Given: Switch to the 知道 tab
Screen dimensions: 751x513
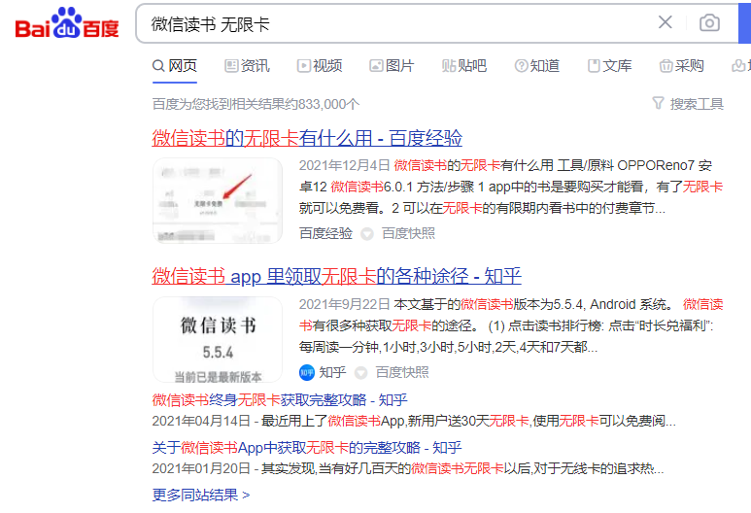Looking at the screenshot, I should [536, 66].
